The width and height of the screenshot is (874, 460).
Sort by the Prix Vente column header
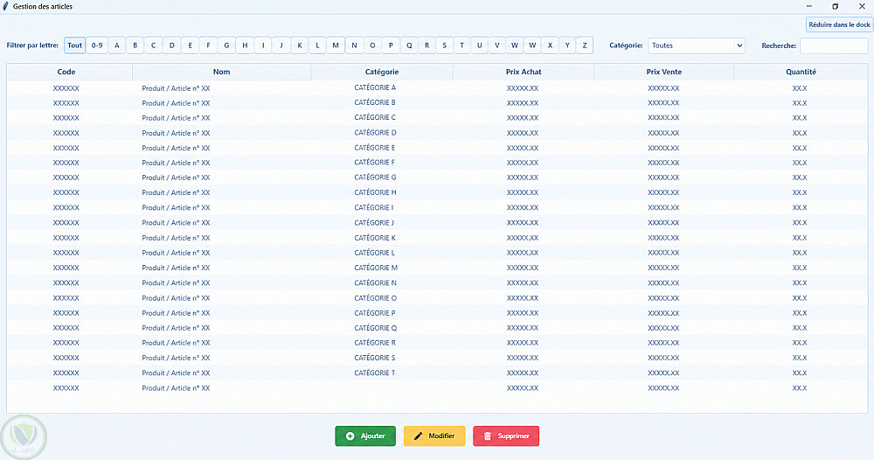[x=664, y=72]
